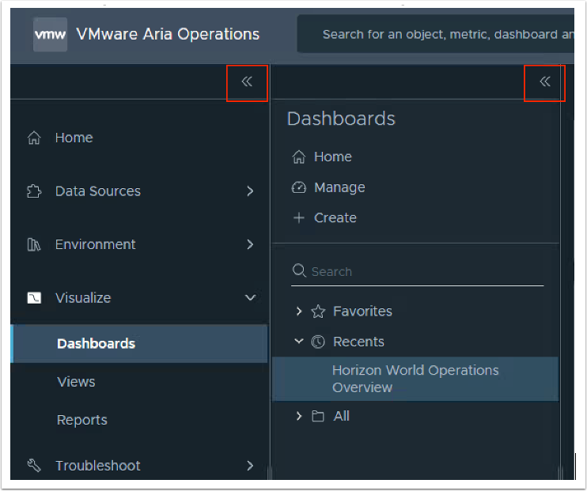Click the VMware vmw logo icon

click(x=50, y=35)
